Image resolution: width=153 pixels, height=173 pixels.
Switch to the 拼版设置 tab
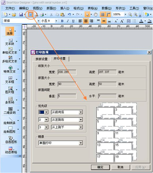41,59
